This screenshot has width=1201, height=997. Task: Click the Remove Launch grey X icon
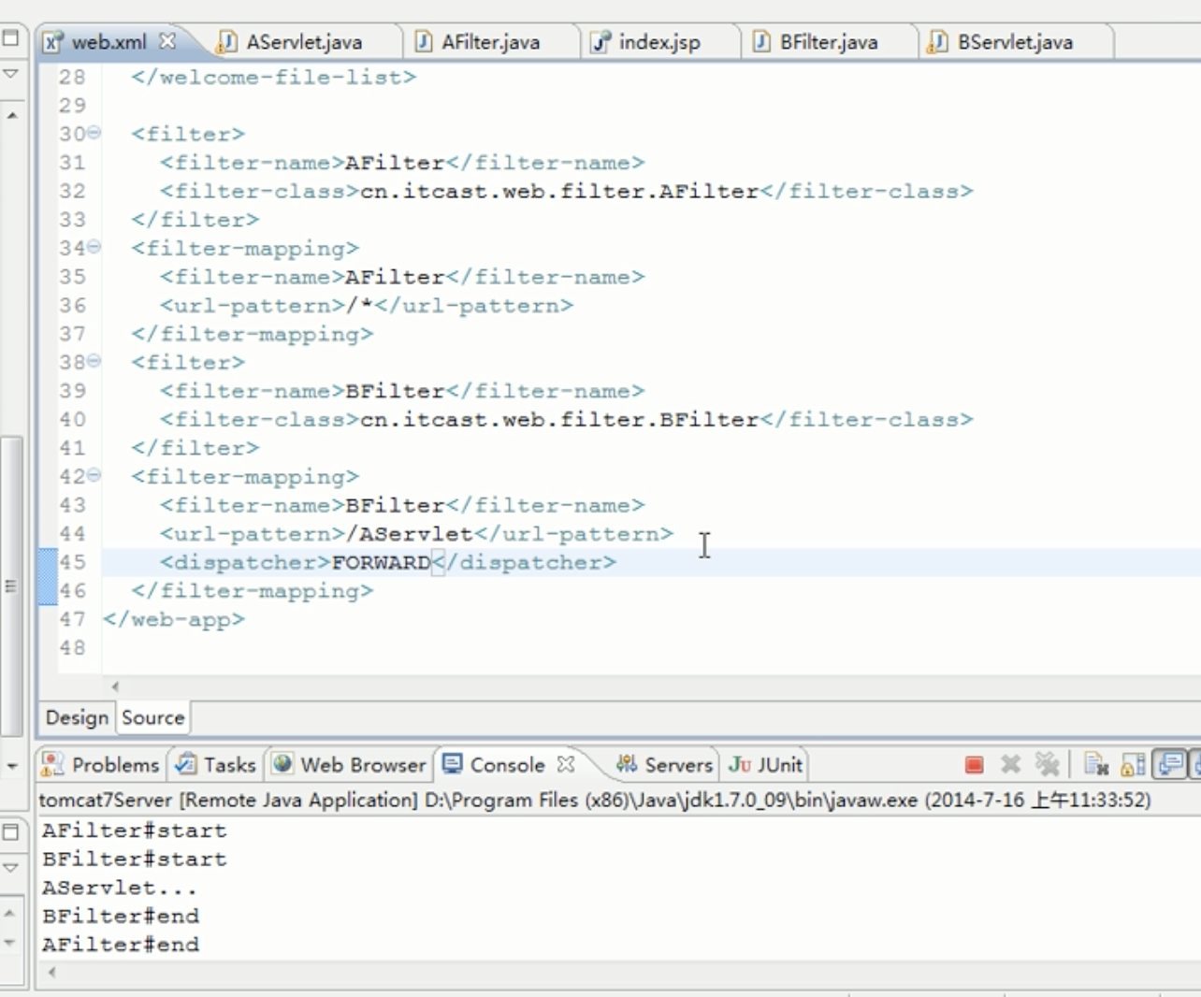tap(1010, 765)
